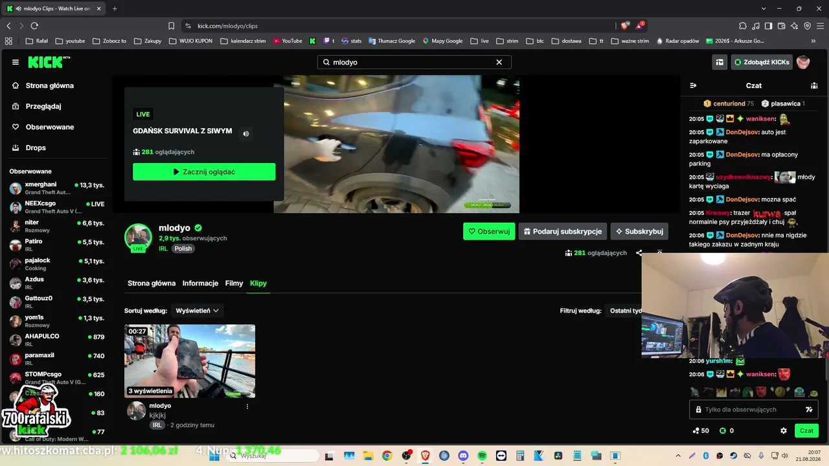This screenshot has width=829, height=466.
Task: Open Spotify from the taskbar
Action: (482, 456)
